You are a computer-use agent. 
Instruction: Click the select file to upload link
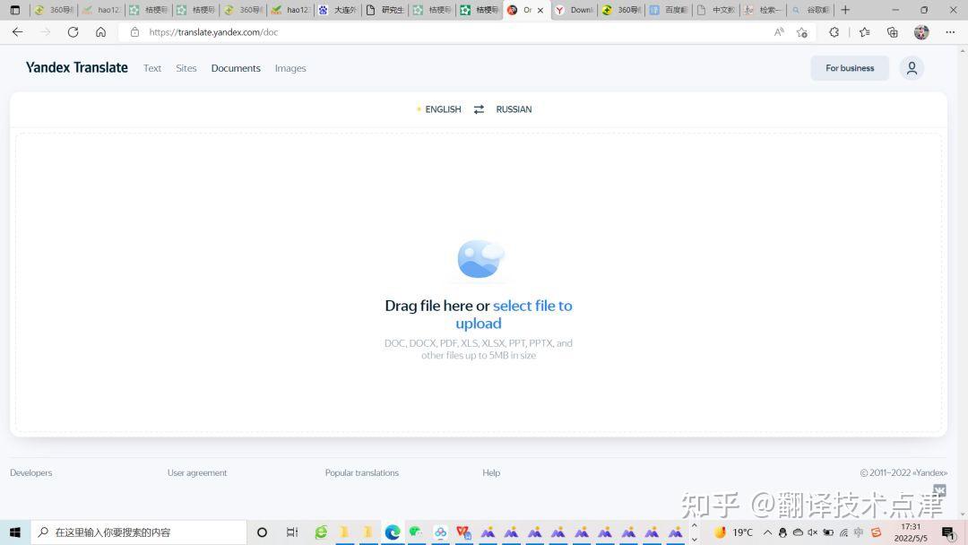pos(532,306)
